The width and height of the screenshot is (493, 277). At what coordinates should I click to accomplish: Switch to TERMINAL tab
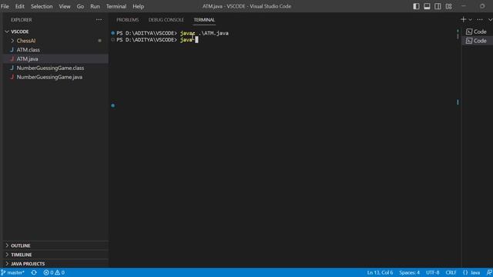(204, 20)
